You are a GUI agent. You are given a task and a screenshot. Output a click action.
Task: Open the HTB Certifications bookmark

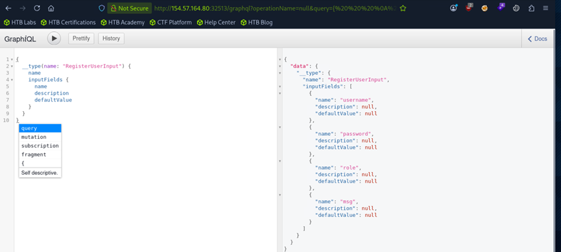[x=68, y=22]
